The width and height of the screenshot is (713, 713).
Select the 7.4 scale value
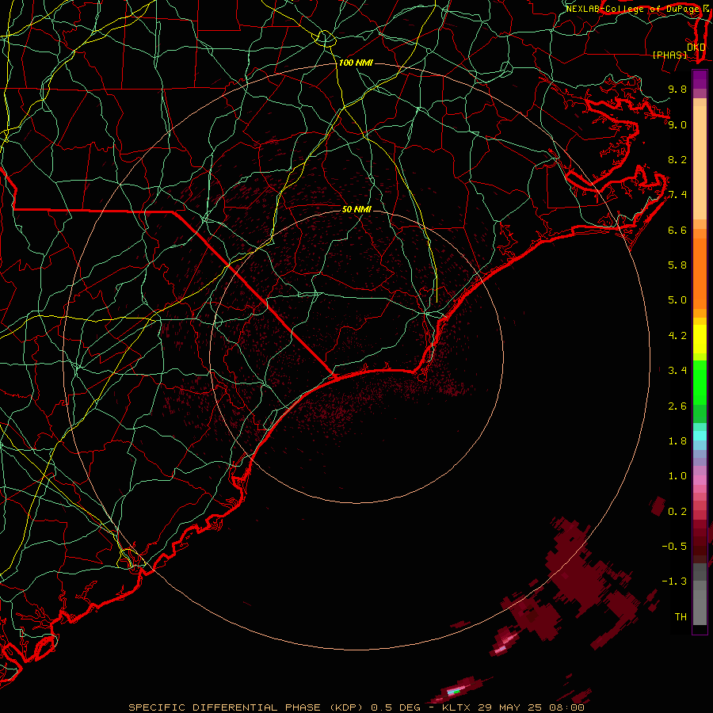[677, 195]
